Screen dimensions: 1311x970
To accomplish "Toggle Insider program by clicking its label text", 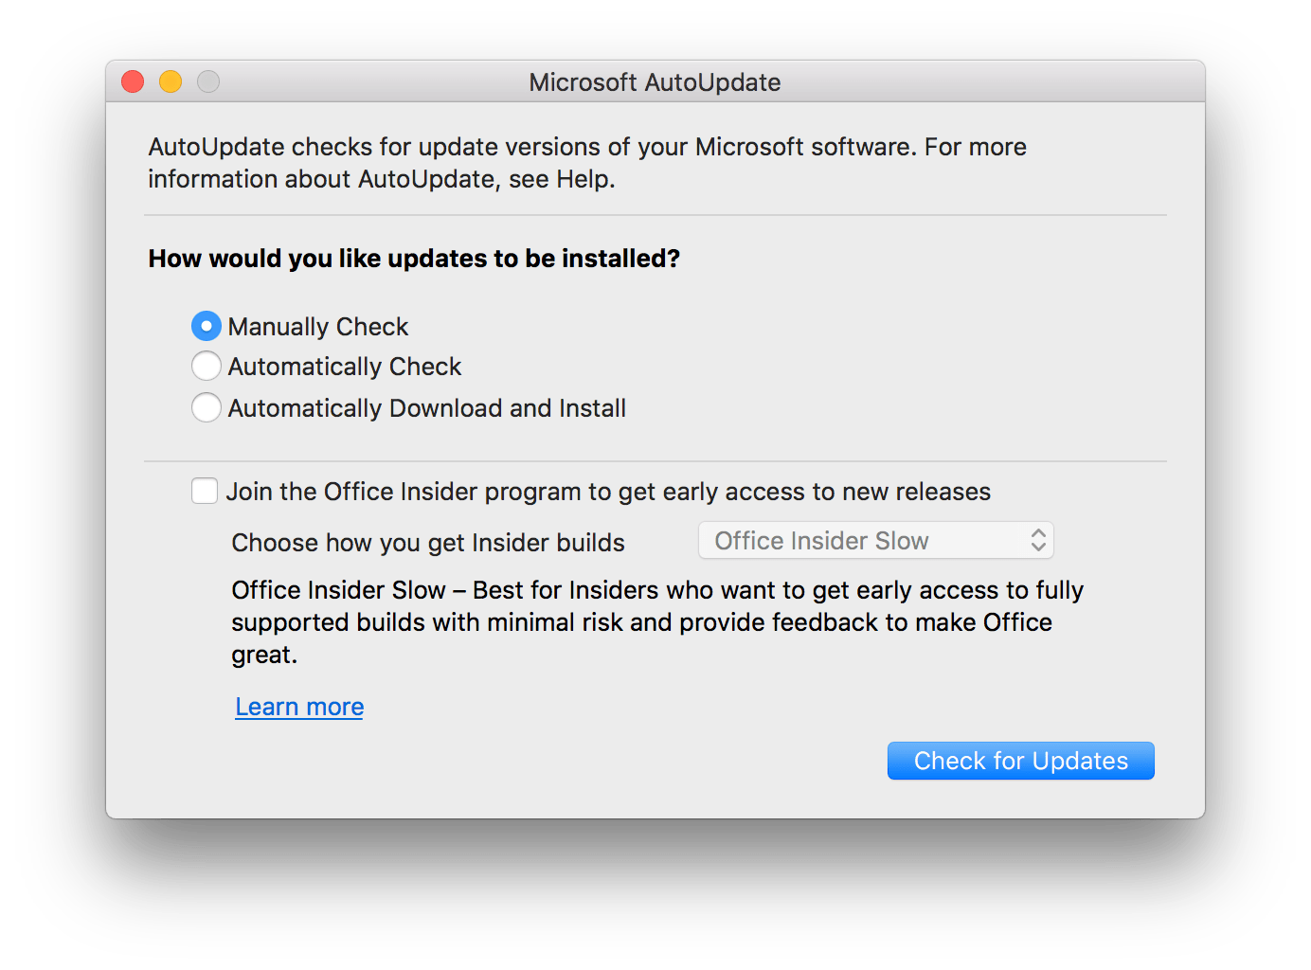I will 609,491.
